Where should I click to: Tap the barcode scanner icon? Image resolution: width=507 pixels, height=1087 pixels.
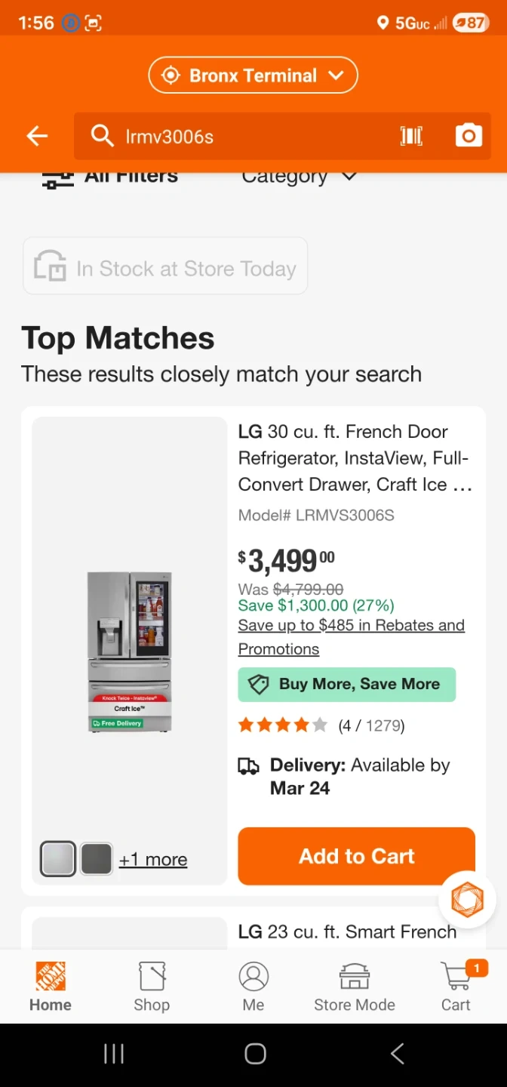point(411,136)
